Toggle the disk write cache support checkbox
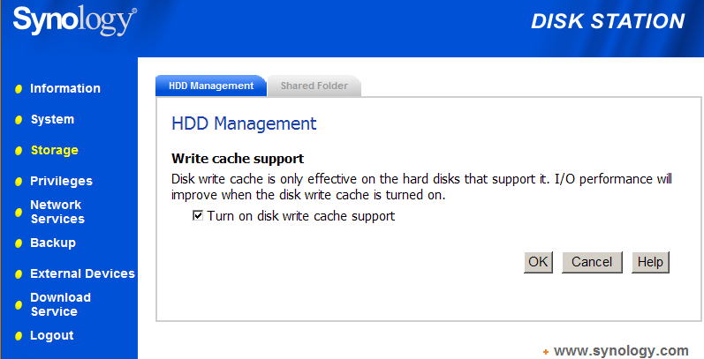 point(198,215)
